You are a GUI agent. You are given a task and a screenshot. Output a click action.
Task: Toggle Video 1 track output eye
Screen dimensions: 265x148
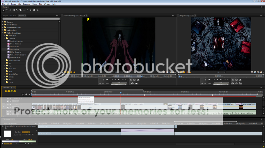click(x=8, y=105)
